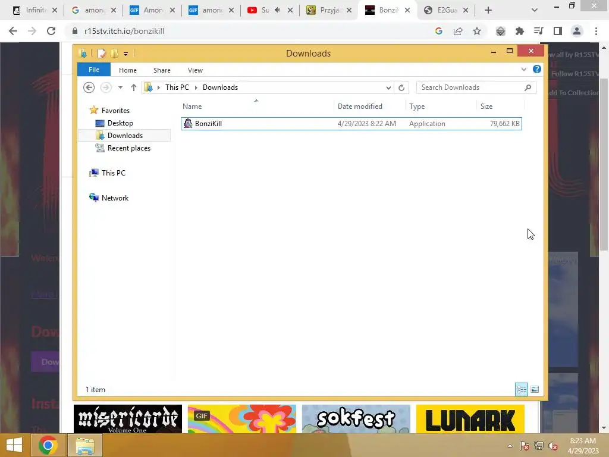
Task: Bookmark this tab with star icon
Action: point(477,31)
